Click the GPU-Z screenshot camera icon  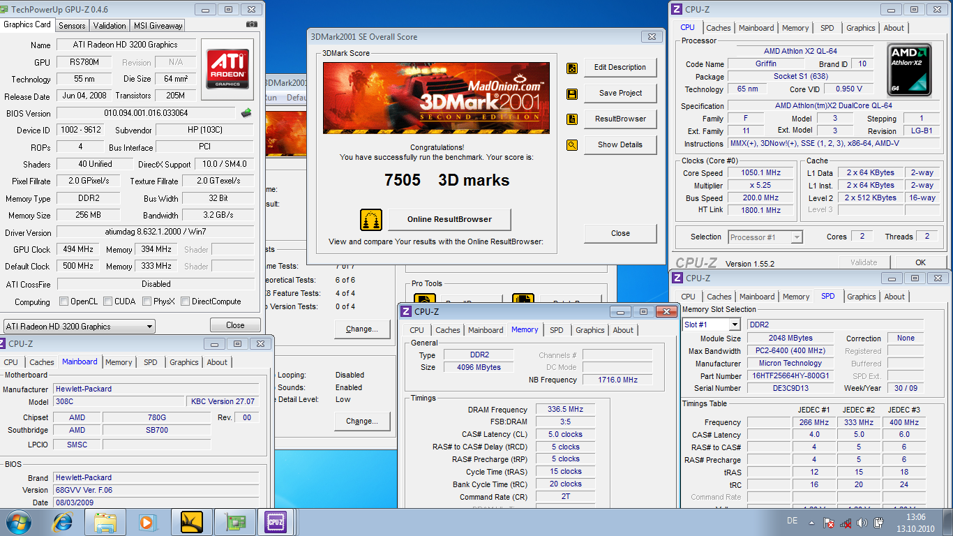pyautogui.click(x=252, y=24)
